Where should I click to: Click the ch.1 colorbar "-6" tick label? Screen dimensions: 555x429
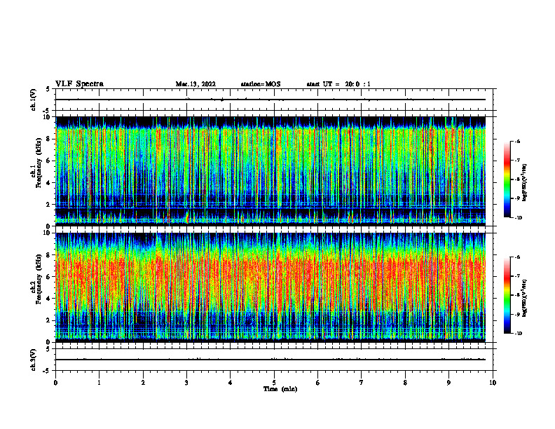(x=517, y=141)
